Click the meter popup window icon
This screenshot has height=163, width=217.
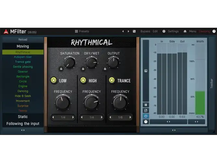coord(146,111)
